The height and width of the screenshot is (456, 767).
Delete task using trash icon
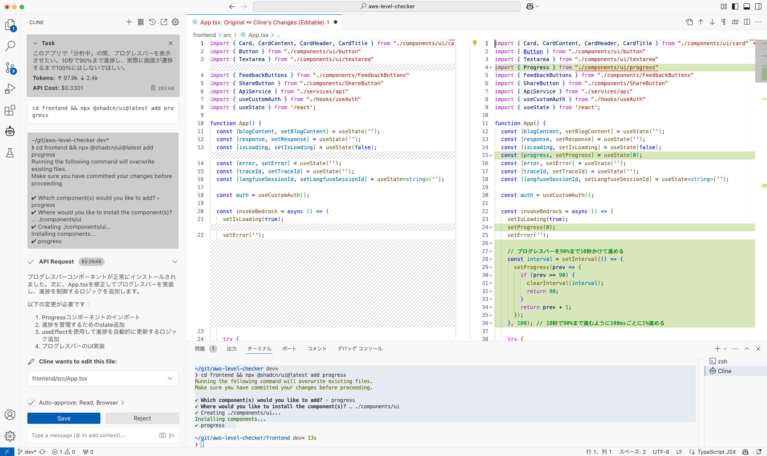(x=153, y=88)
